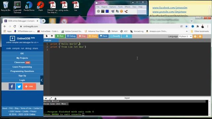Click the CamStudio blue Stop button
This screenshot has height=119, width=212.
point(107,11)
